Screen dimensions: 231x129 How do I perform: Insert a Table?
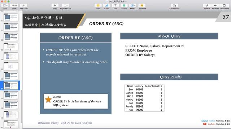point(98,5)
